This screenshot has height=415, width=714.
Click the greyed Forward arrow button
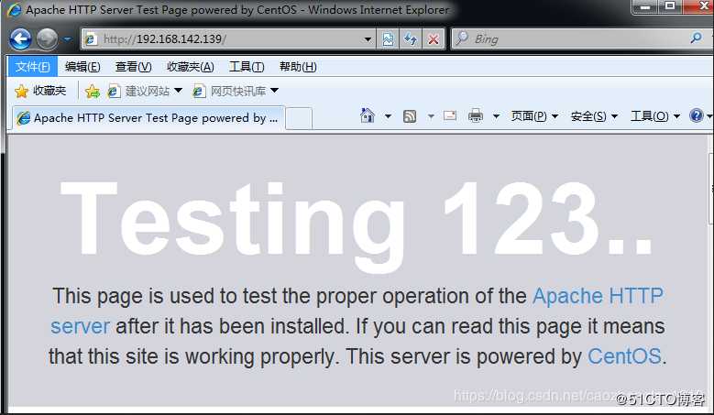pyautogui.click(x=47, y=39)
